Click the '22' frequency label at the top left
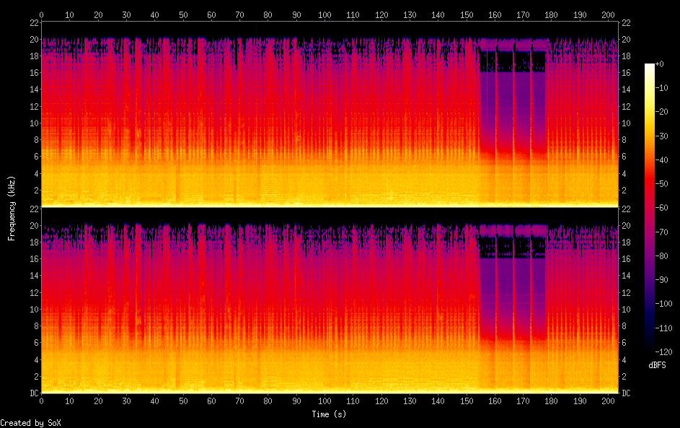The image size is (680, 428). click(32, 22)
